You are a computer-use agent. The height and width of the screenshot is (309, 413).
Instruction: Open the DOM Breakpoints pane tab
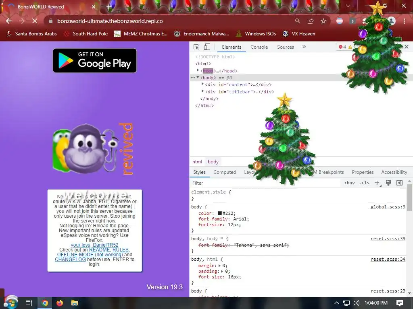327,172
